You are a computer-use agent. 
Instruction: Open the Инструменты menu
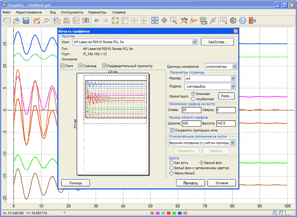(x=72, y=12)
